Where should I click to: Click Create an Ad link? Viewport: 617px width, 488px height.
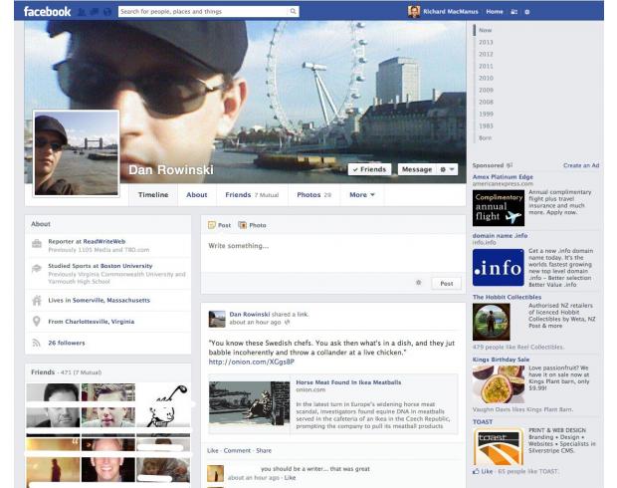click(581, 165)
